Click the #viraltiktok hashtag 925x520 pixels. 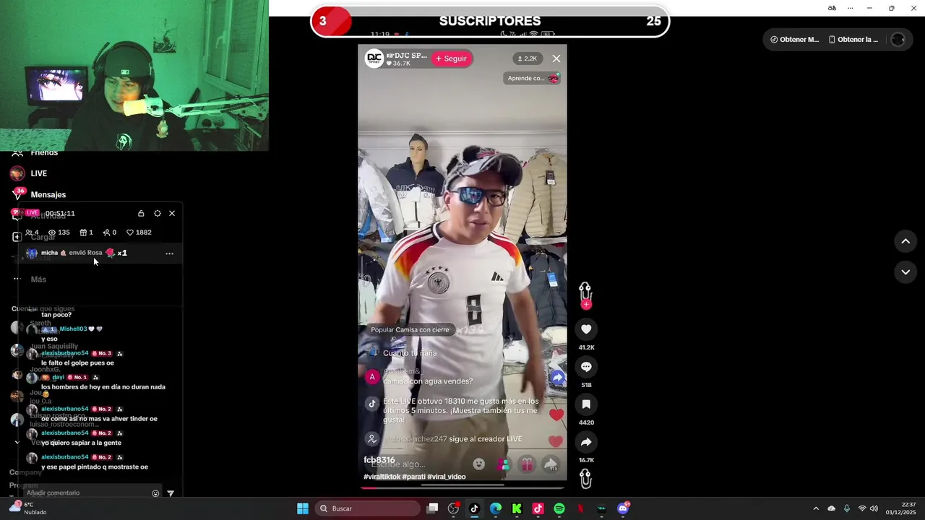point(382,477)
